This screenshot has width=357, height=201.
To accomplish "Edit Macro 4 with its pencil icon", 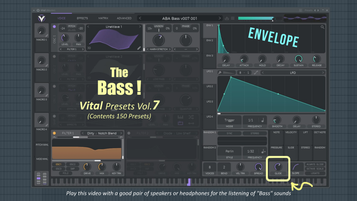I will 47,125.
